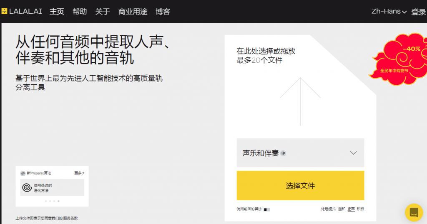Open the red -40% promotion cloud banner
Screen dimensions: 427x224
click(x=399, y=59)
